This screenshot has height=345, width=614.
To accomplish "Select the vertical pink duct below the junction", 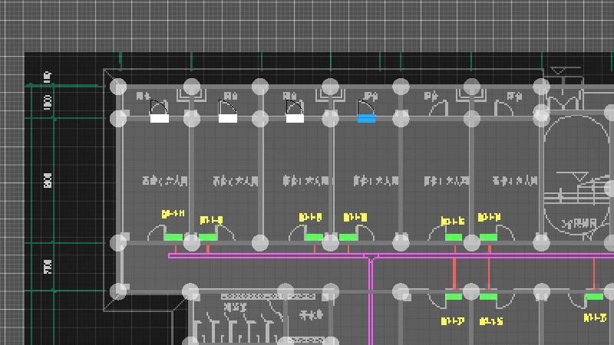I will pos(371,307).
